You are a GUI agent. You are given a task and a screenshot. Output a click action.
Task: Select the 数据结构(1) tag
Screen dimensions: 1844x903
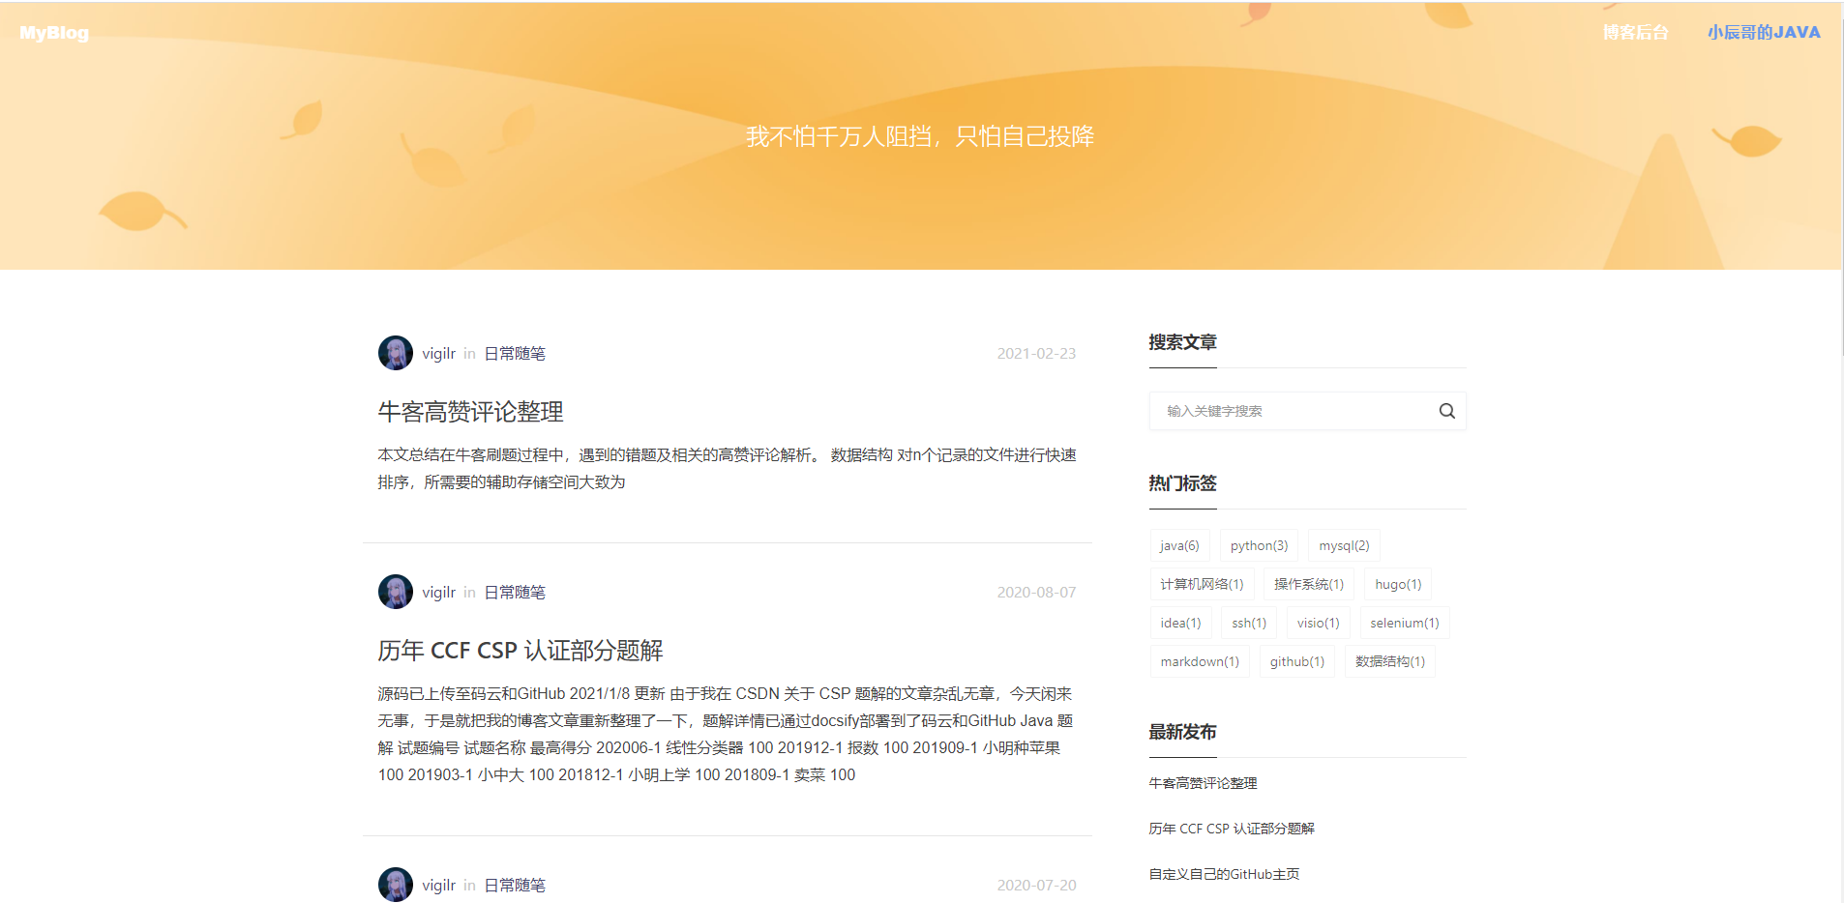1389,661
